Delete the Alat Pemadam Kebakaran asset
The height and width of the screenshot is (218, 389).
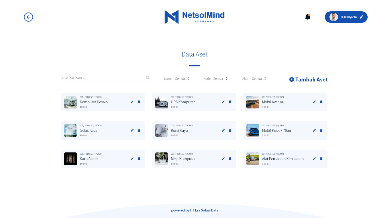pos(321,159)
